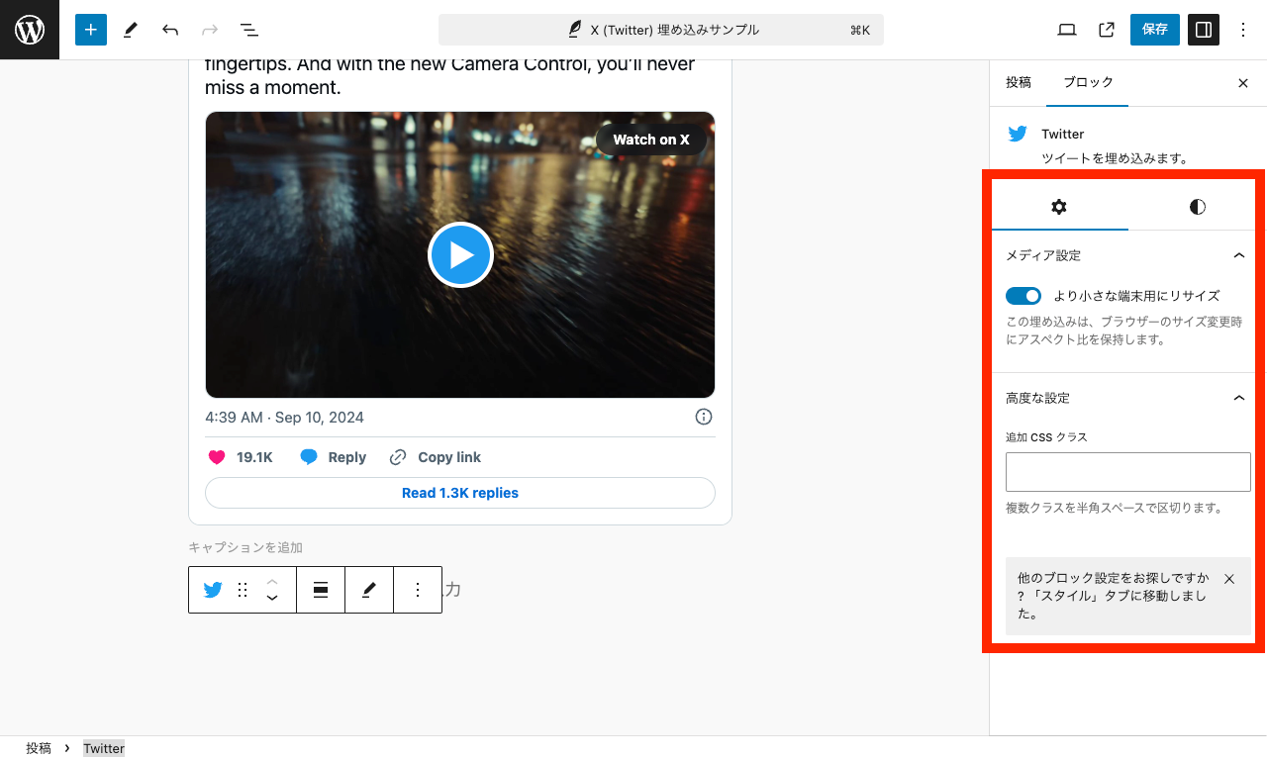Viewport: 1267px width, 760px height.
Task: Switch to the ブロック tab
Action: tap(1088, 83)
